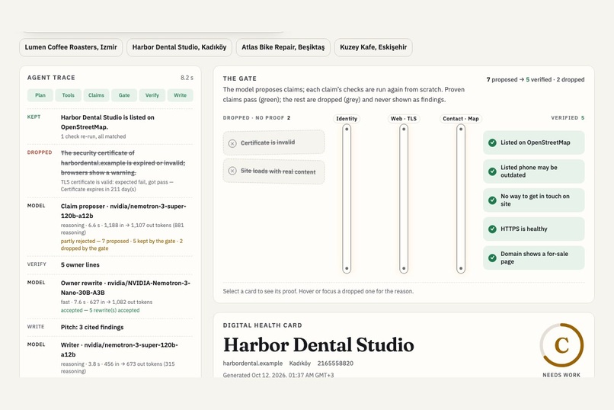Select the dropped card Site loads with real content
The height and width of the screenshot is (410, 614).
273,171
